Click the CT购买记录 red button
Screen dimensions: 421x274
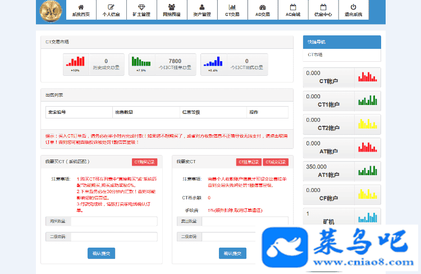(144, 162)
